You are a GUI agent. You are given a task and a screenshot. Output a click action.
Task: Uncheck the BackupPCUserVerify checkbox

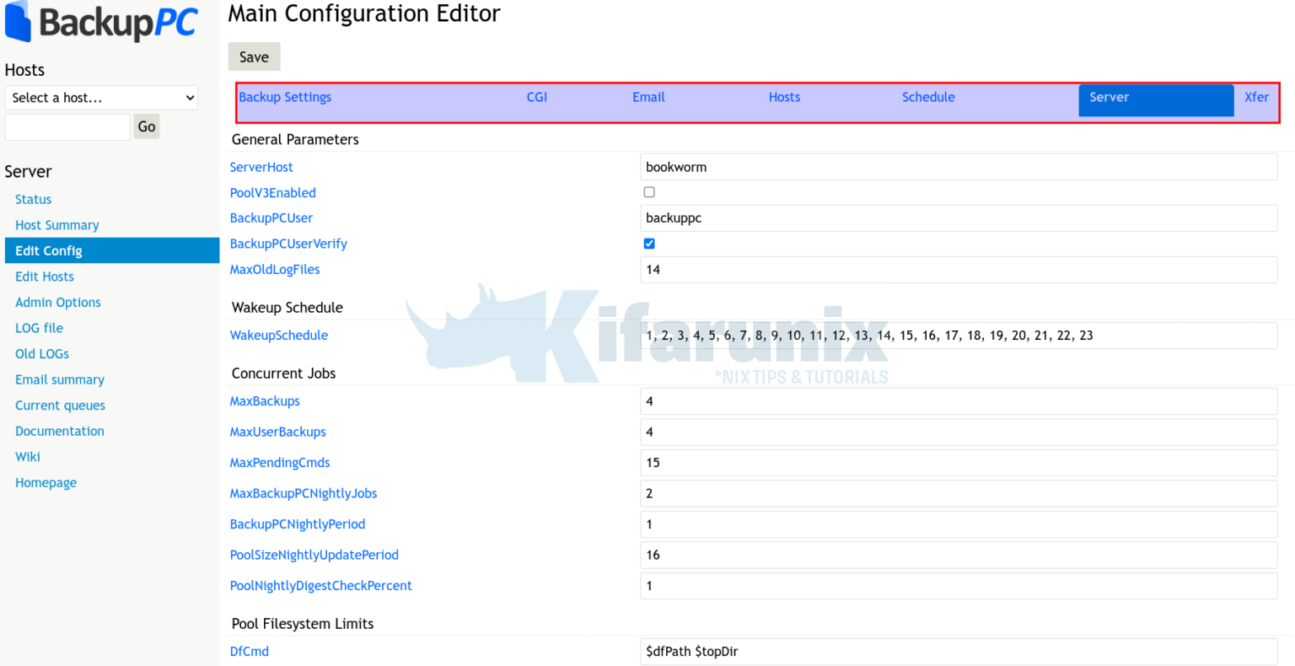pos(649,244)
